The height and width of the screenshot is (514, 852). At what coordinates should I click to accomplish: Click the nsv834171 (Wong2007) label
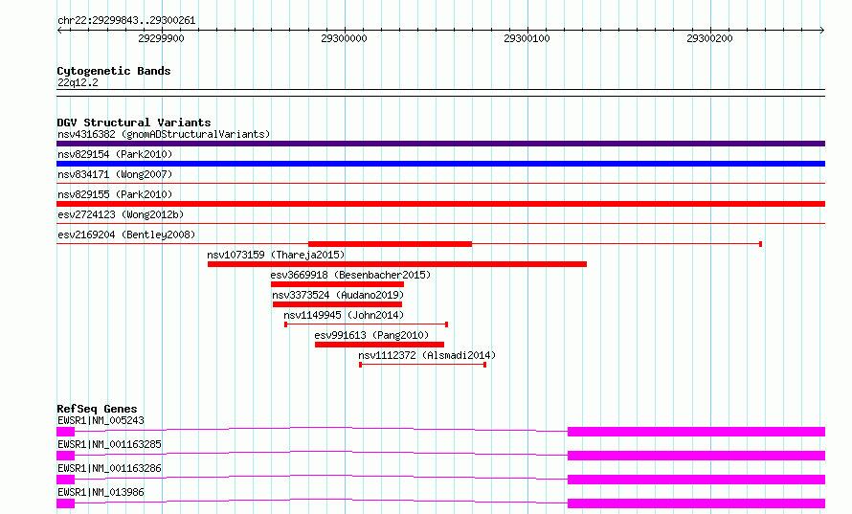[115, 174]
